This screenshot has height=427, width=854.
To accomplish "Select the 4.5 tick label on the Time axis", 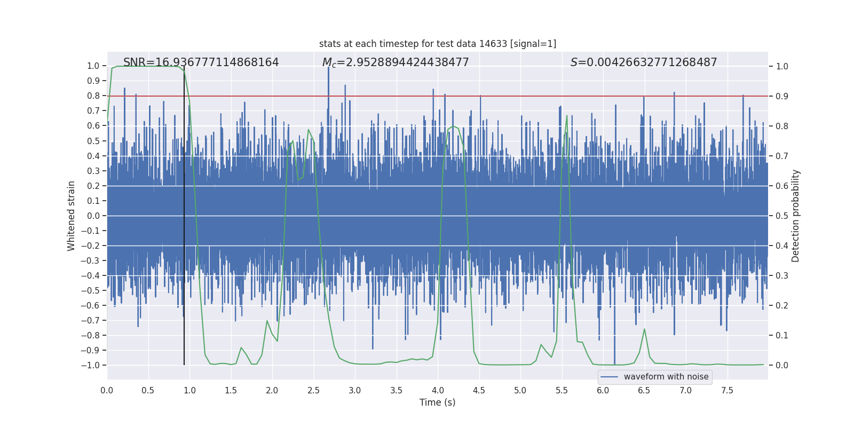I will (479, 390).
